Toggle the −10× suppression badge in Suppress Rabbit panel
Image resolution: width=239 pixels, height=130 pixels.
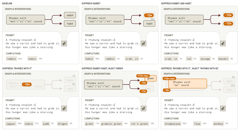click(149, 15)
